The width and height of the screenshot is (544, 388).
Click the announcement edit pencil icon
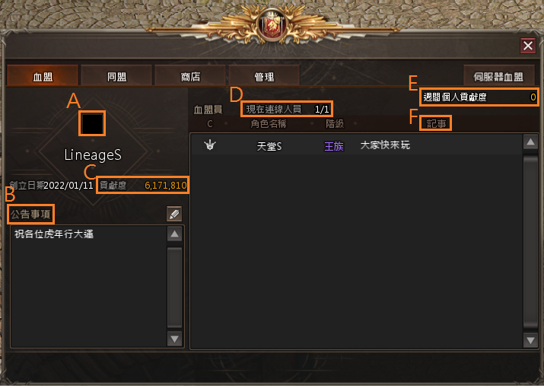[x=174, y=214]
